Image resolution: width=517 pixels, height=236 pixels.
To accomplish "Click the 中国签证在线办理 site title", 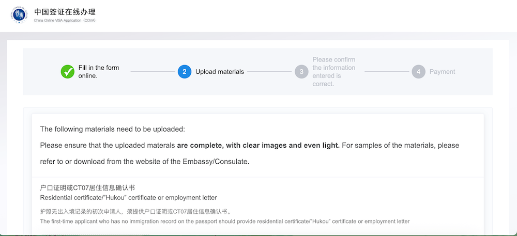I will click(65, 11).
